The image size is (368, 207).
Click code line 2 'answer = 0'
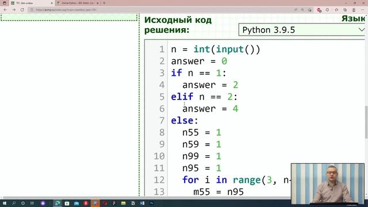pyautogui.click(x=199, y=62)
